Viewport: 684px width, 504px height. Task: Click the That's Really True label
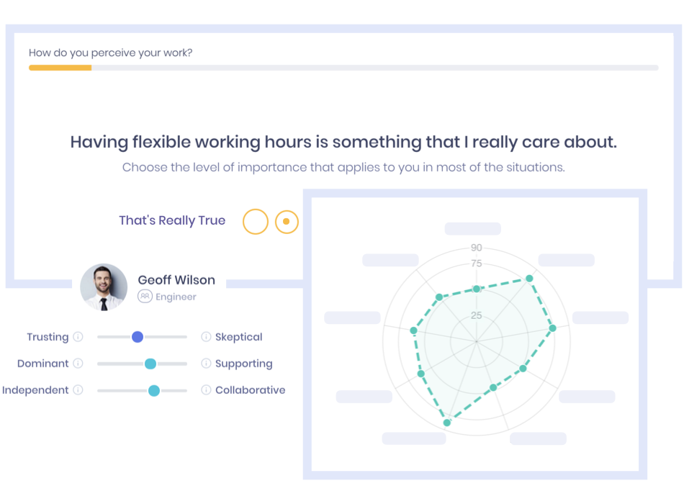coord(172,220)
